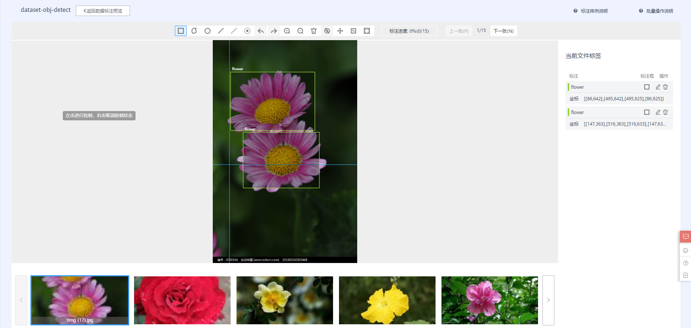This screenshot has width=691, height=328.
Task: Pick the dashed line tool
Action: [x=234, y=31]
